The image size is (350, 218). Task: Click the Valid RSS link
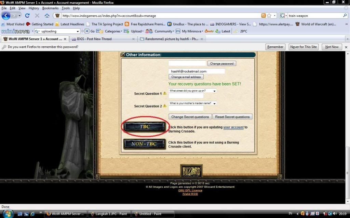click(x=190, y=194)
